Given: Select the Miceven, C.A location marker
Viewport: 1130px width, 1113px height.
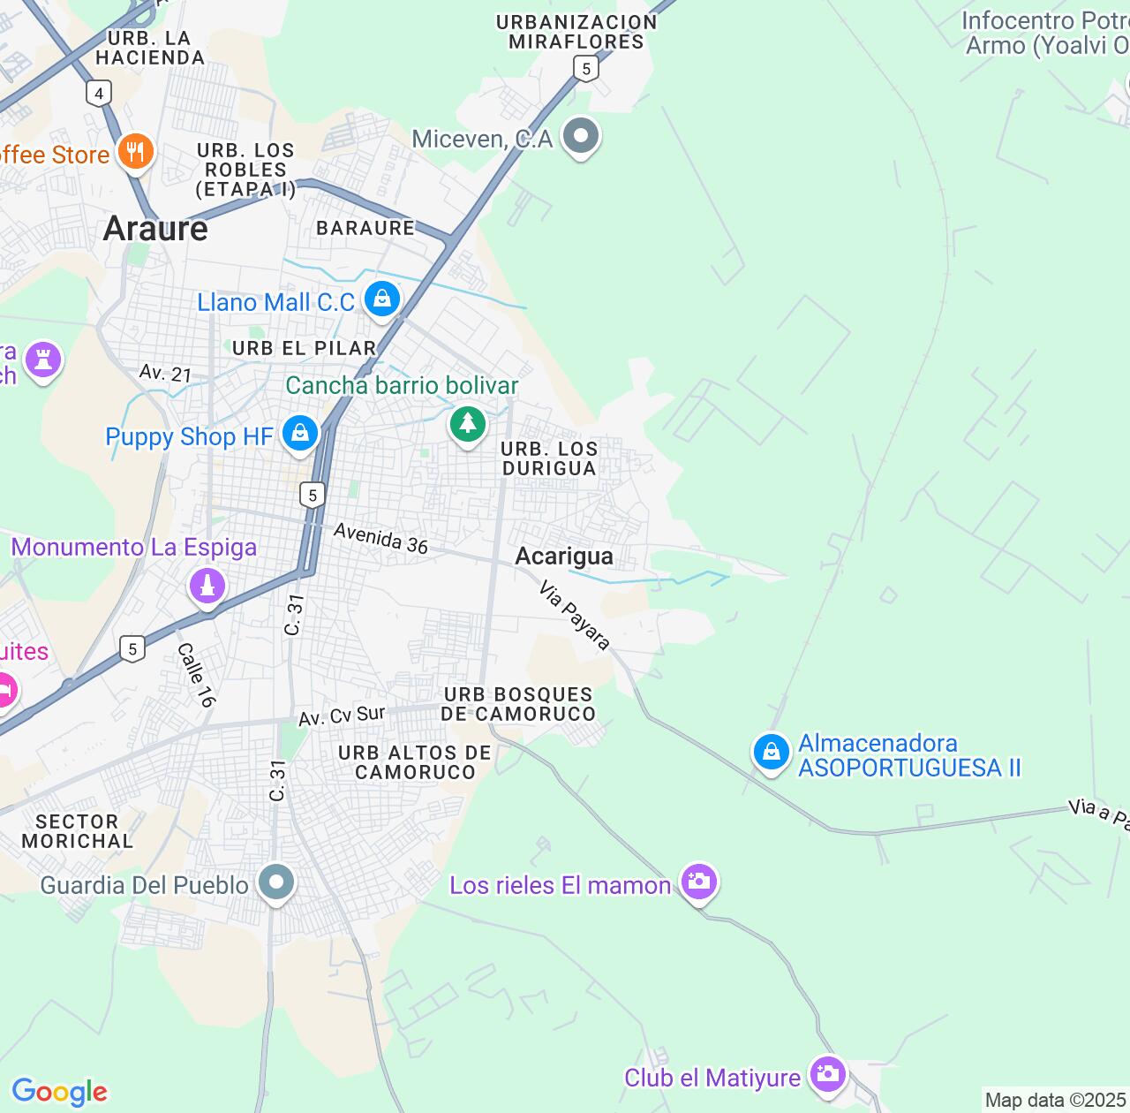Looking at the screenshot, I should click(581, 137).
